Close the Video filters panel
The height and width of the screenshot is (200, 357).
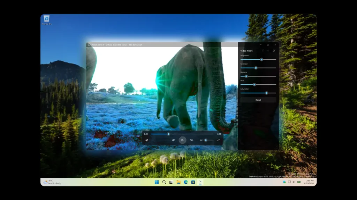[x=274, y=51]
